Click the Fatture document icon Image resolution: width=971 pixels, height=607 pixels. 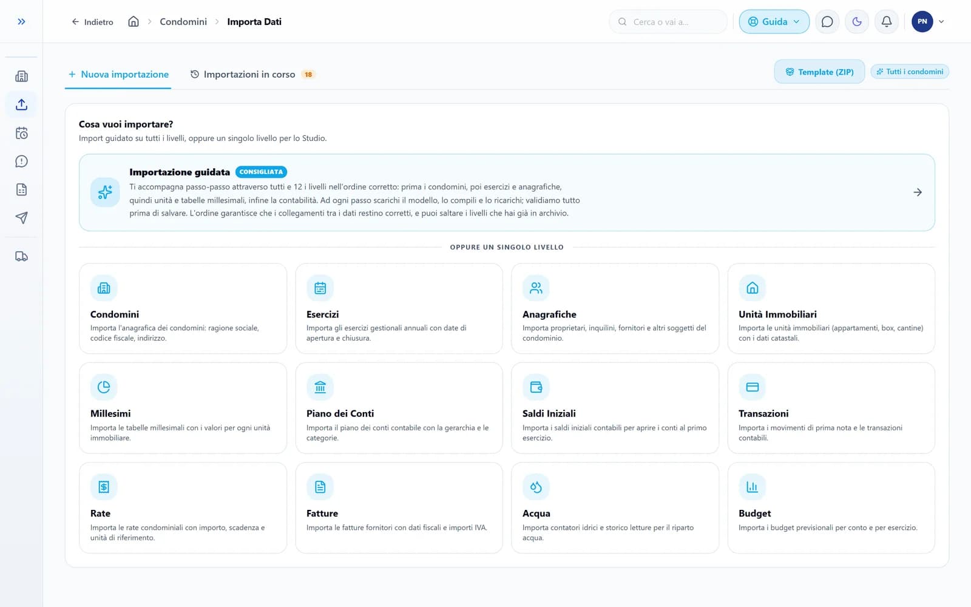pyautogui.click(x=320, y=487)
